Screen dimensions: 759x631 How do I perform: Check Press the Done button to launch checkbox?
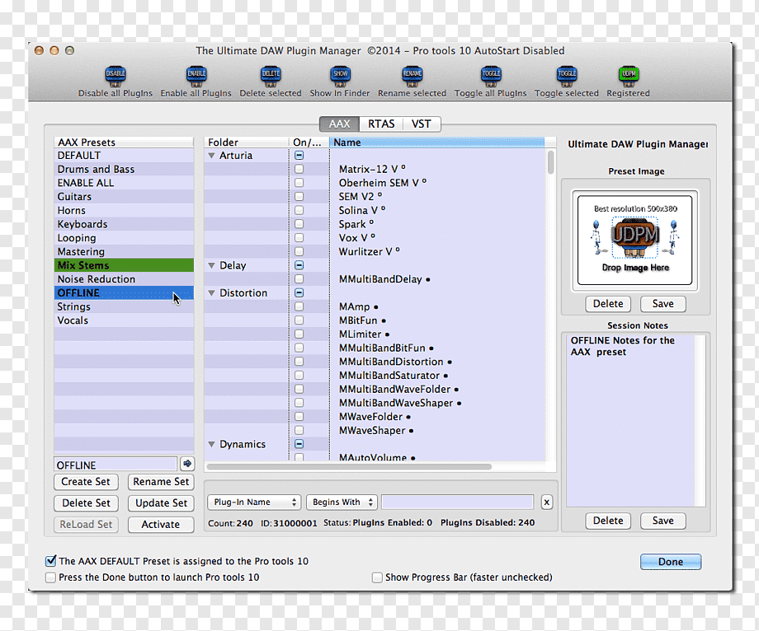pos(50,577)
